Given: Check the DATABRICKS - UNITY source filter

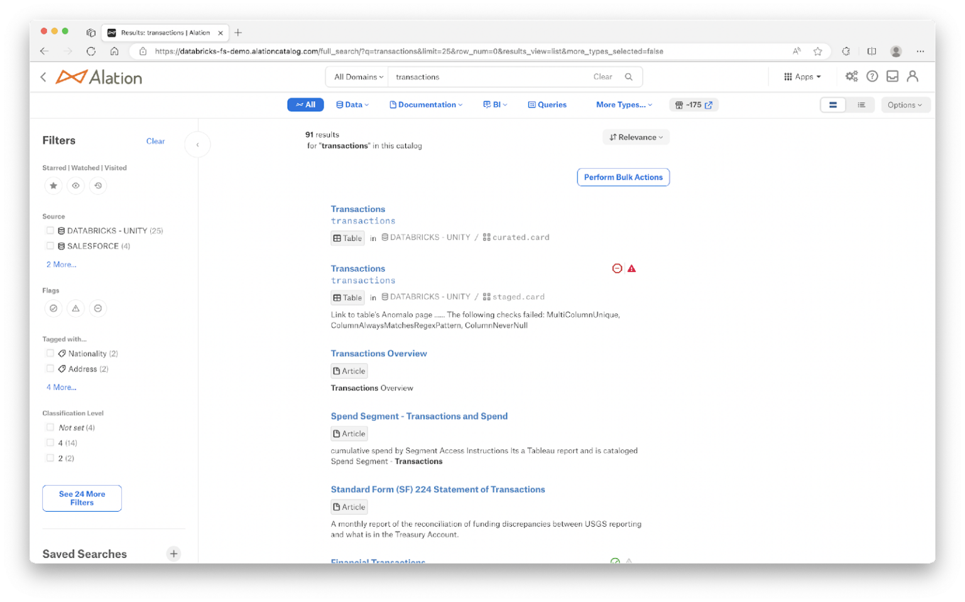Looking at the screenshot, I should pyautogui.click(x=50, y=230).
